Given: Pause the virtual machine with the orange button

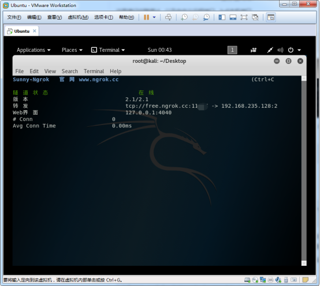Looking at the screenshot, I should [146, 17].
